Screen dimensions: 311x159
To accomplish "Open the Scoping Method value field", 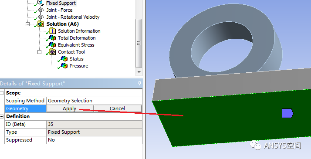I will tap(94, 101).
